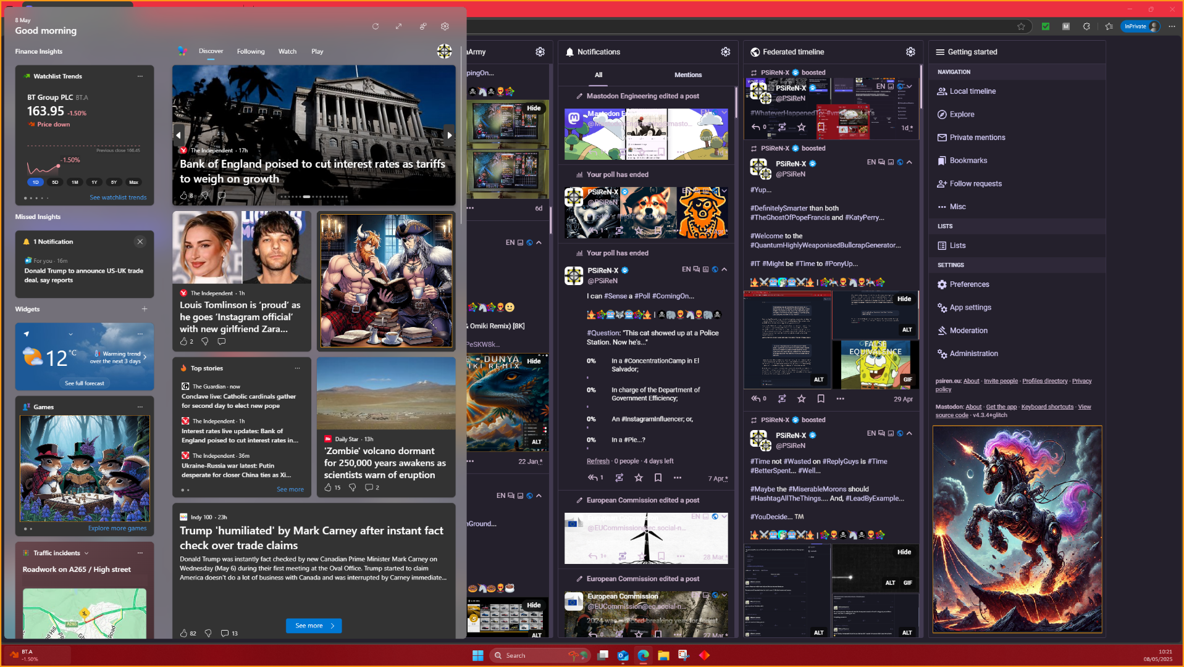Go to previous headline in carousel

pyautogui.click(x=178, y=135)
